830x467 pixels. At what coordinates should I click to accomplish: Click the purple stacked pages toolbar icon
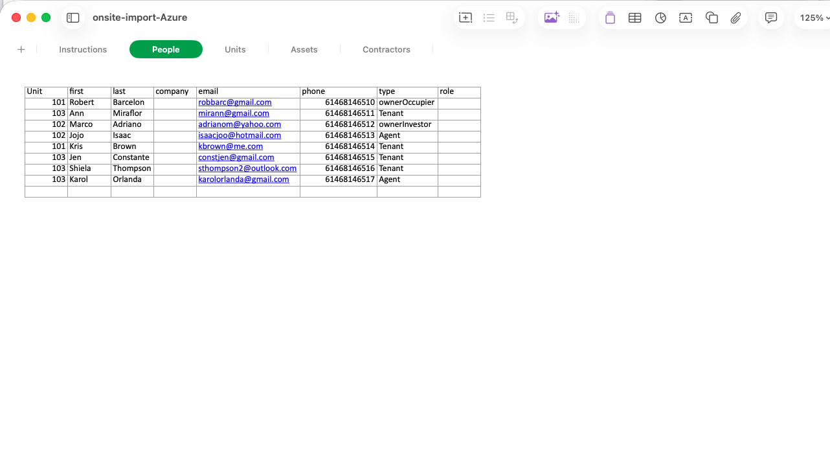point(610,18)
